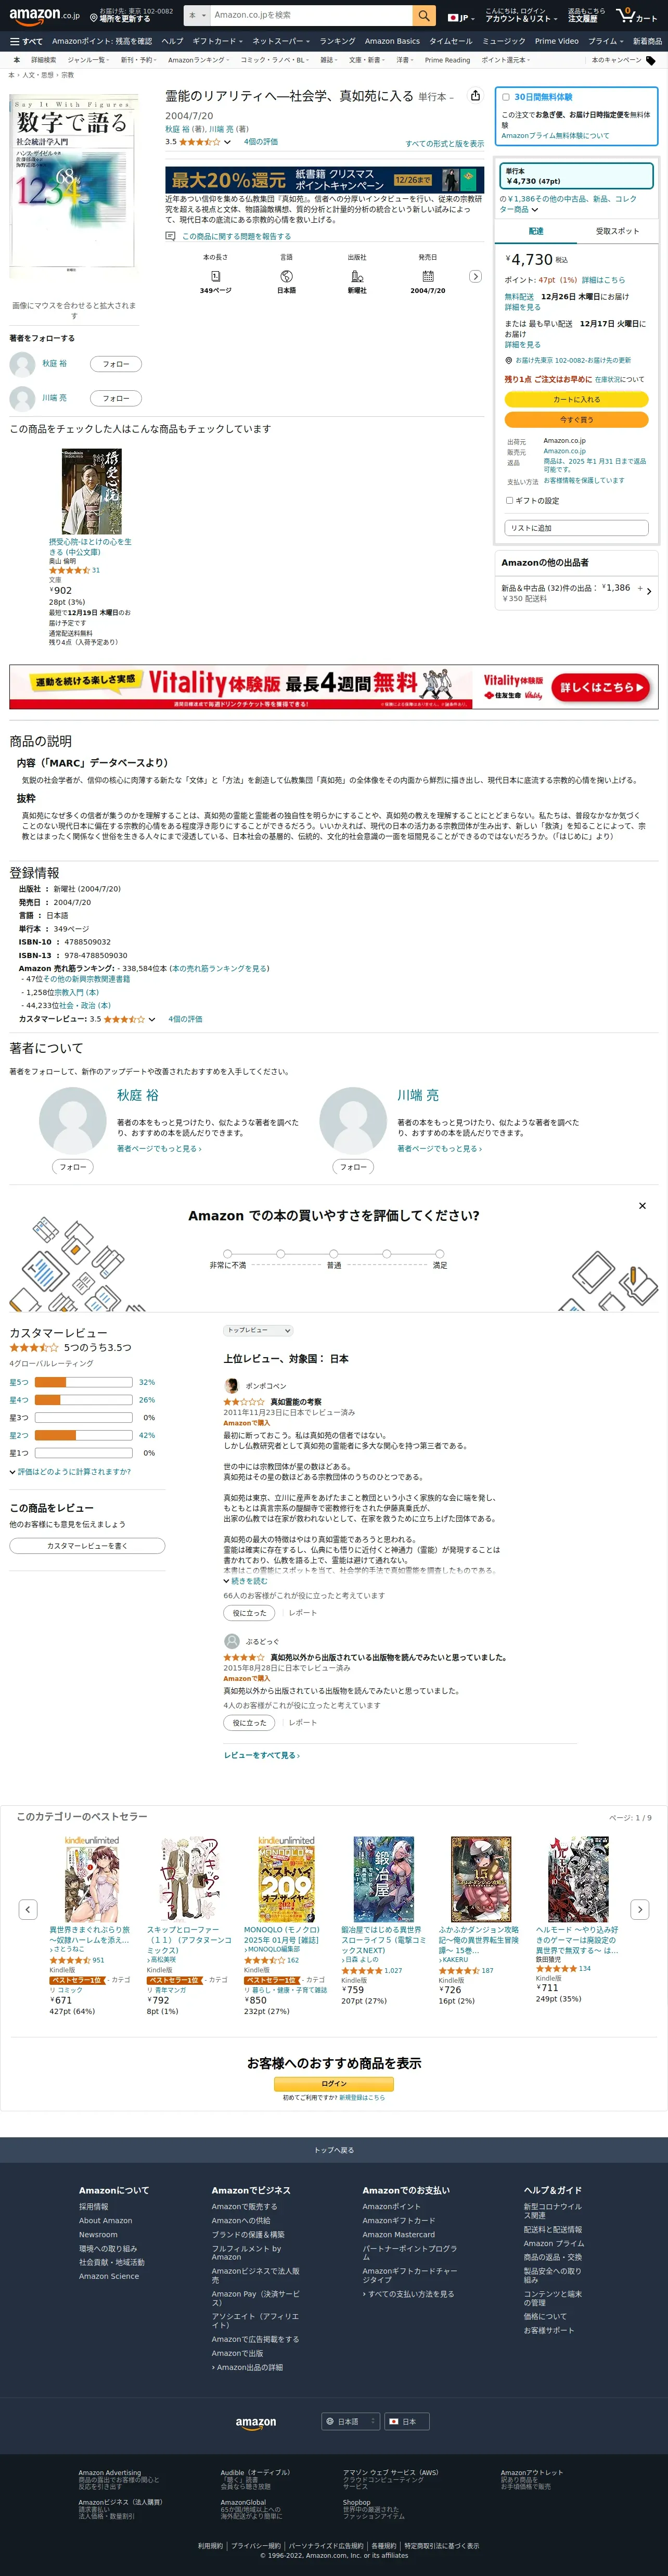Click the bestseller carousel previous arrow
The width and height of the screenshot is (668, 2576).
pos(28,1909)
